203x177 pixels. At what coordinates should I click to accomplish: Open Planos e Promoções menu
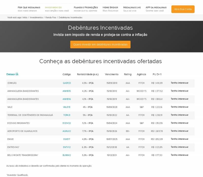[86, 9]
